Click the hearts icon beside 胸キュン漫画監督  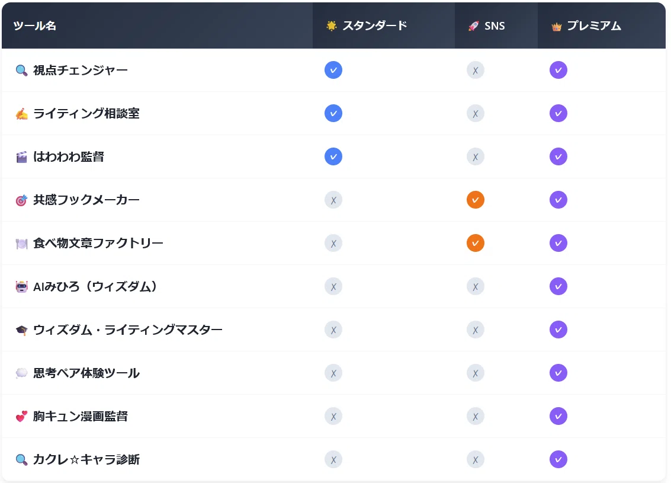(21, 416)
